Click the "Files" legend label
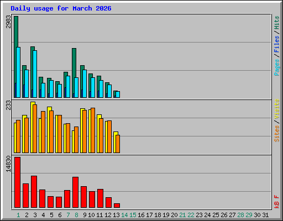 (x=277, y=44)
